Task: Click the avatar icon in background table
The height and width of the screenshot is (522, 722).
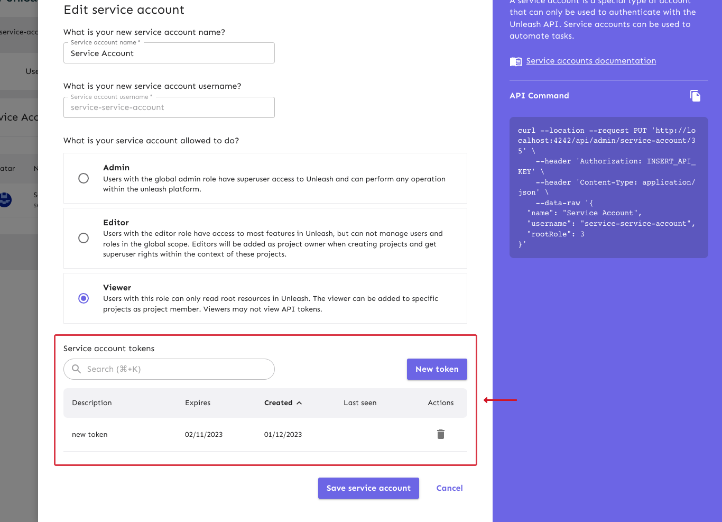Action: click(x=5, y=199)
